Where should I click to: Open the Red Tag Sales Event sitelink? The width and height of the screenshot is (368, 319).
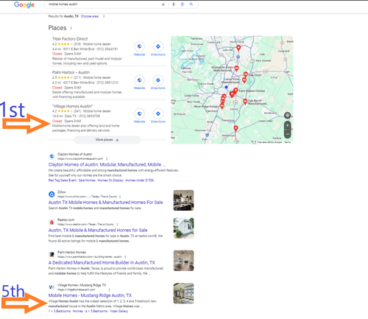tap(63, 180)
